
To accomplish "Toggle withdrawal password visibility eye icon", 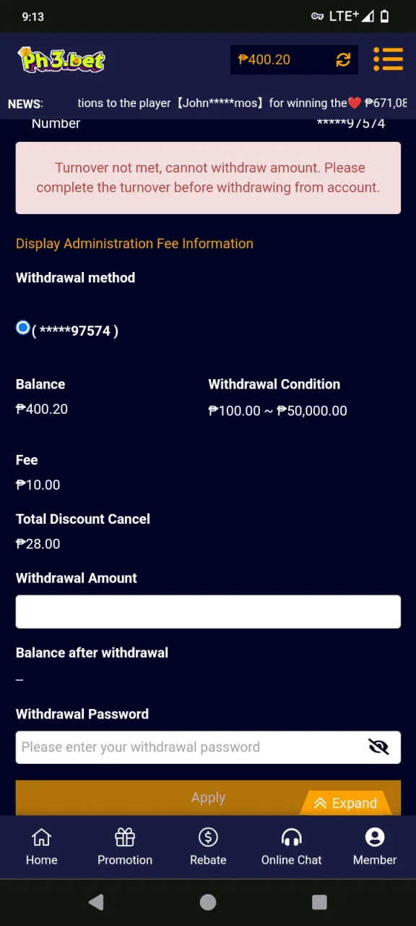I will click(x=378, y=747).
